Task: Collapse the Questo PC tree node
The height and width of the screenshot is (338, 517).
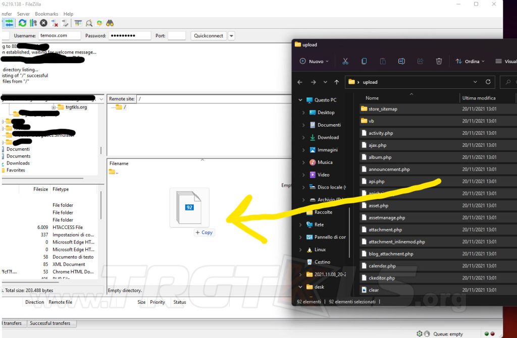Action: 301,100
